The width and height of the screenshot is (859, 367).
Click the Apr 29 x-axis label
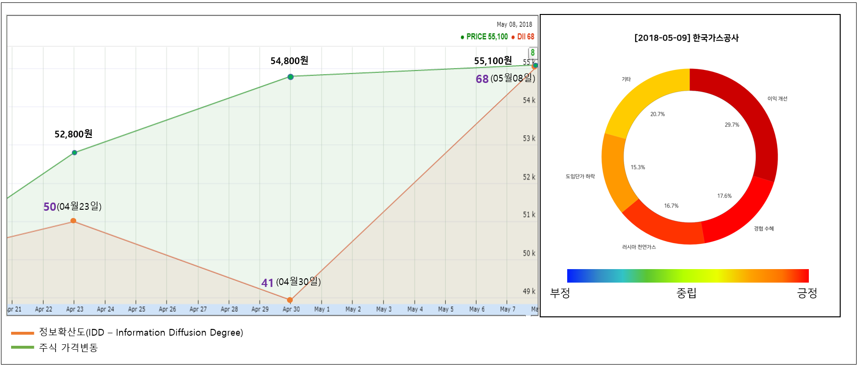[x=260, y=309]
